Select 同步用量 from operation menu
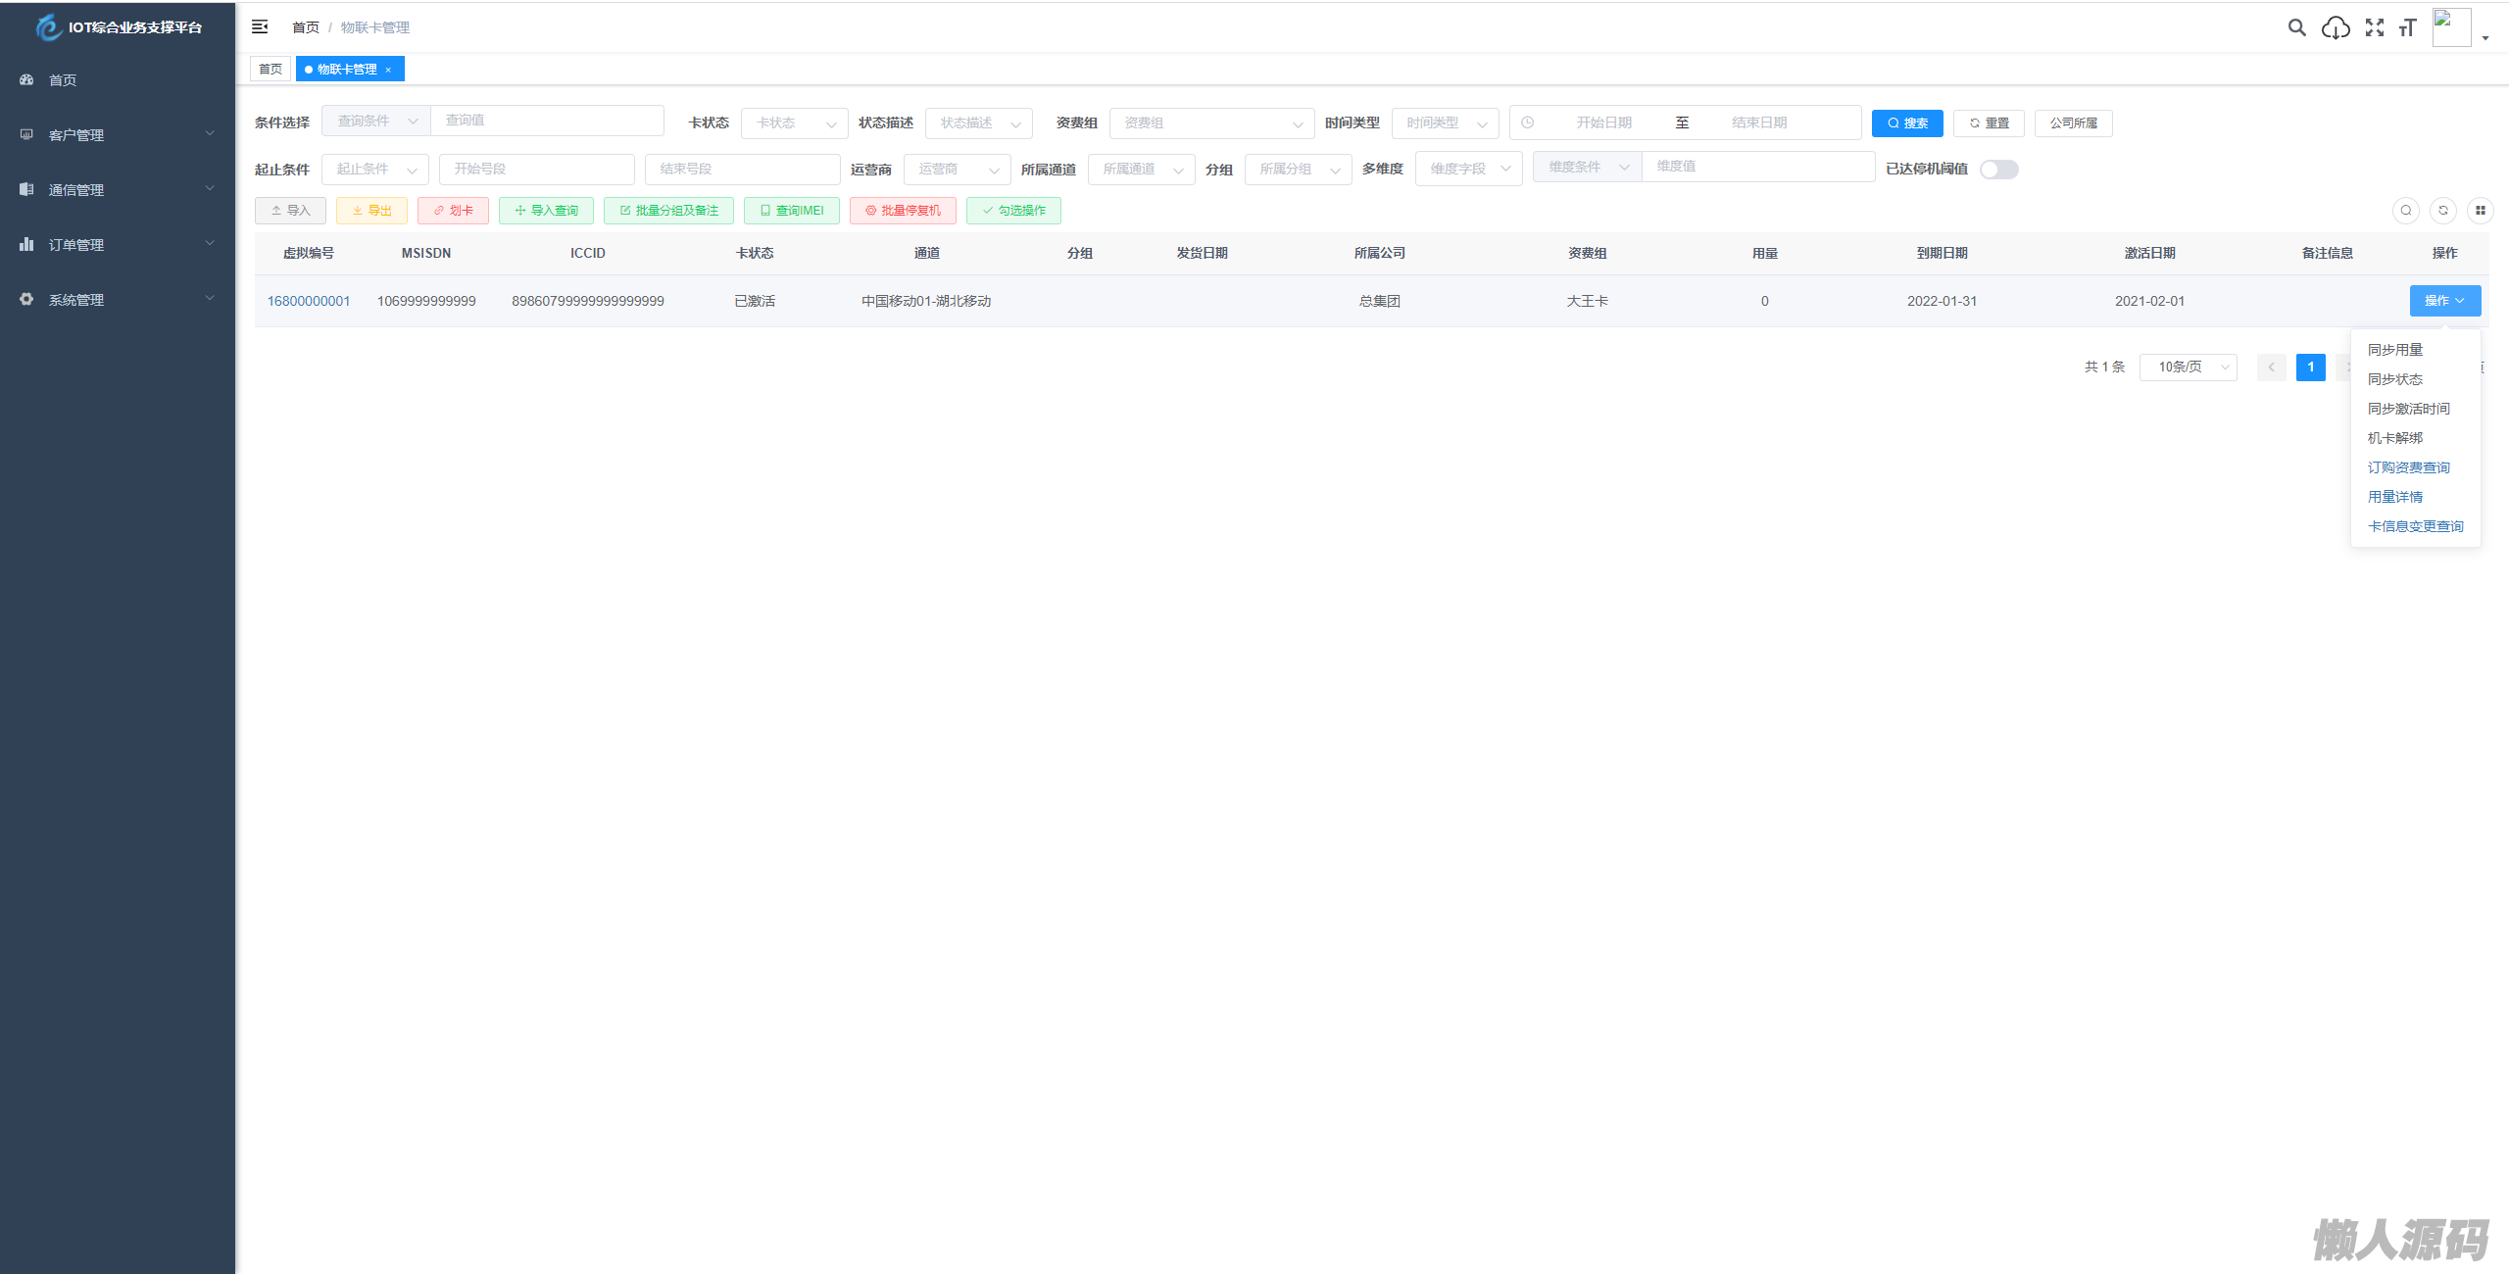The height and width of the screenshot is (1274, 2509). [2394, 350]
